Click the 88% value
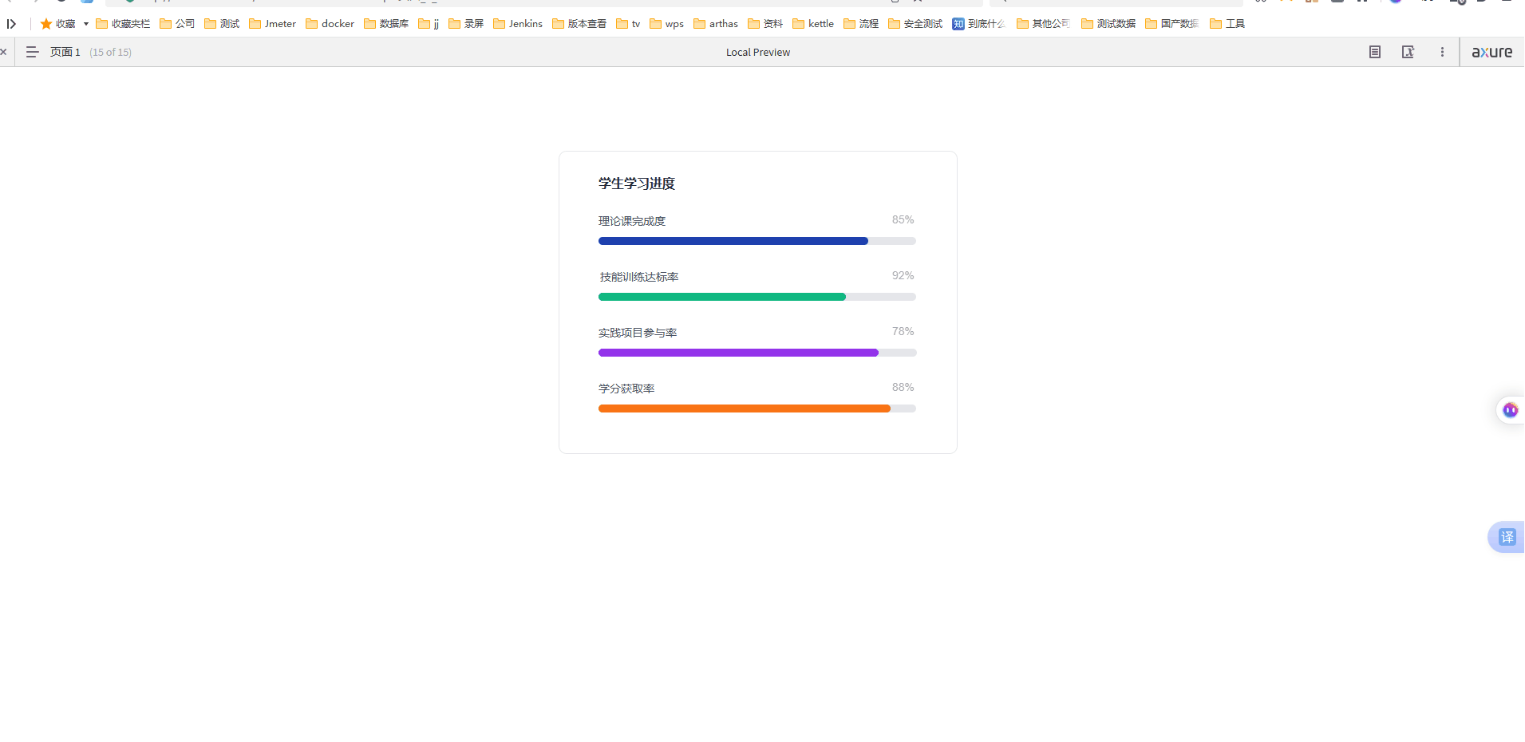 pyautogui.click(x=903, y=387)
